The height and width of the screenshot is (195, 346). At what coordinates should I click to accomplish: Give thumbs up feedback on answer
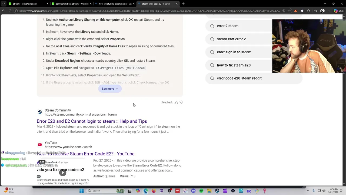pyautogui.click(x=176, y=102)
